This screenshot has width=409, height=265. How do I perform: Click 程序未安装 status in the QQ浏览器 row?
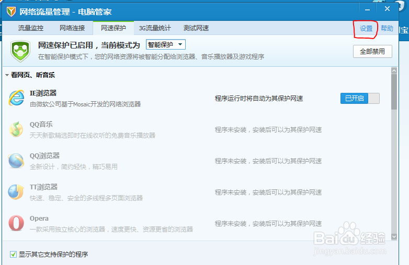(x=268, y=161)
